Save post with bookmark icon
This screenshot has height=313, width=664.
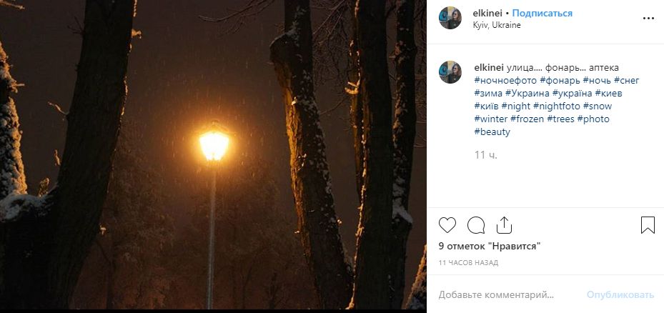click(648, 226)
